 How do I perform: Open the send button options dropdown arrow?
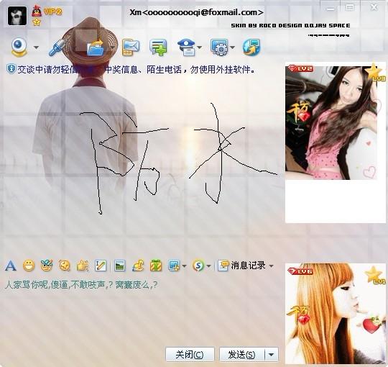pyautogui.click(x=271, y=355)
